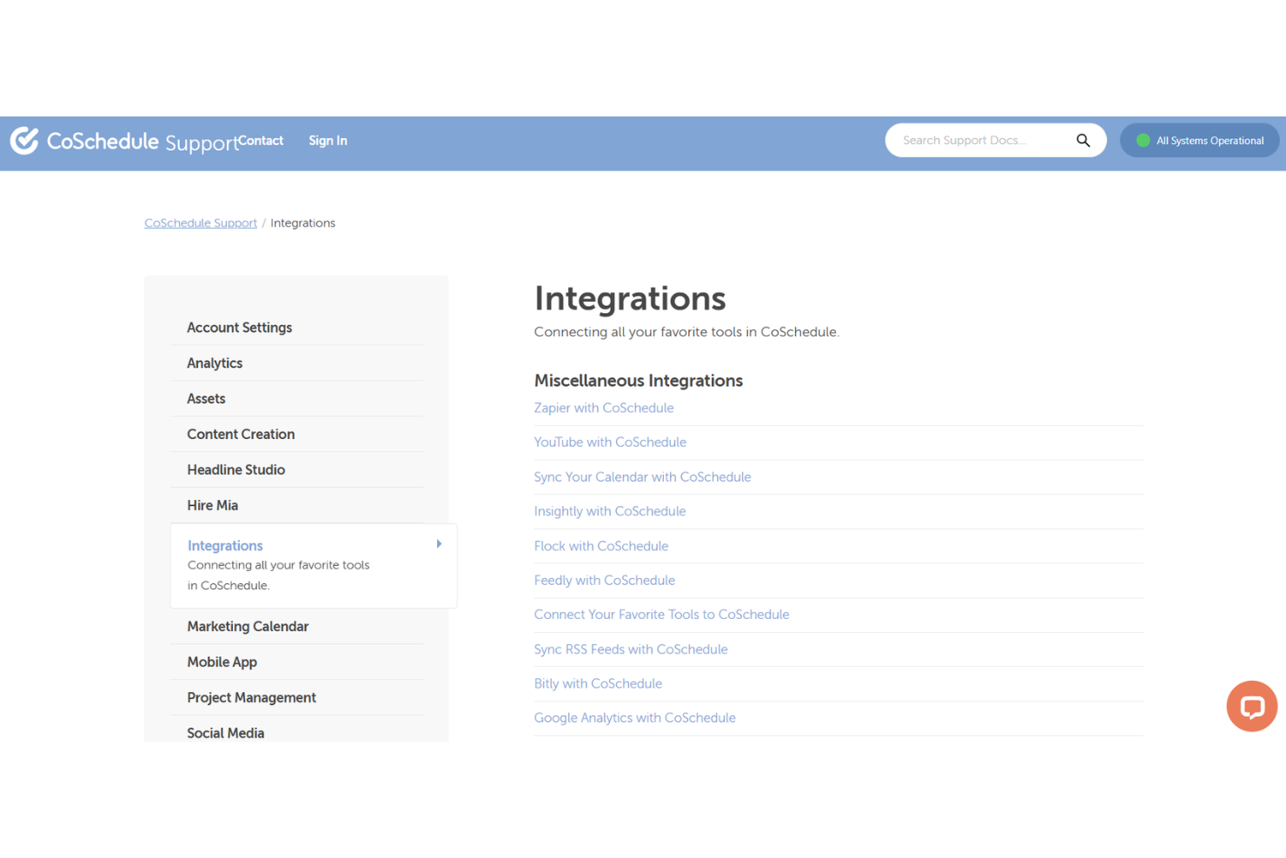Expand the Integrations sidebar arrow

439,543
